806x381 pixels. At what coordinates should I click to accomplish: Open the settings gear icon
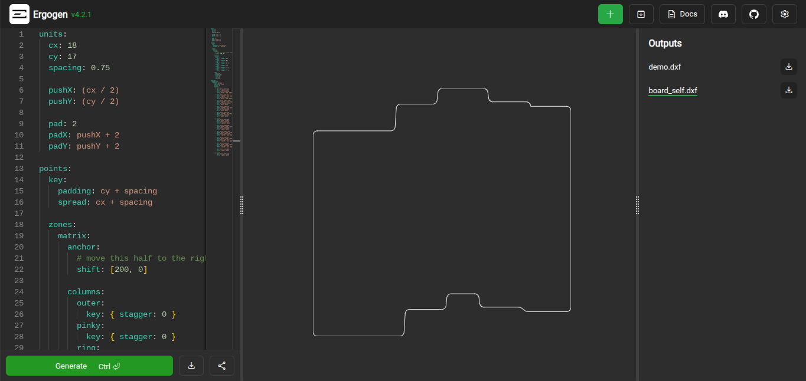tap(784, 14)
